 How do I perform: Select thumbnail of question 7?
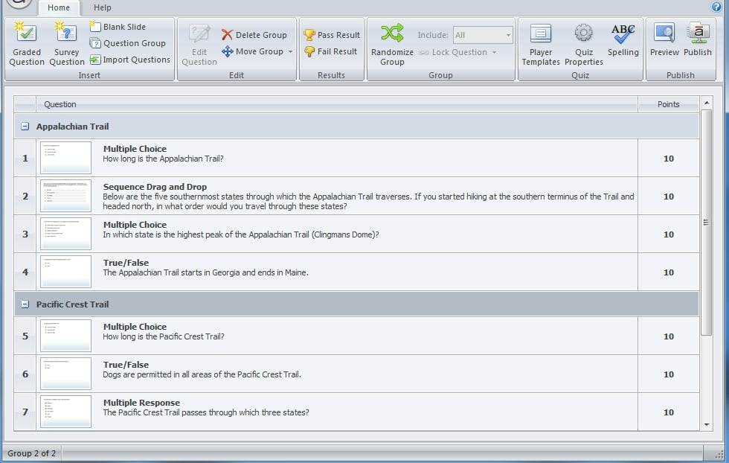click(x=65, y=412)
